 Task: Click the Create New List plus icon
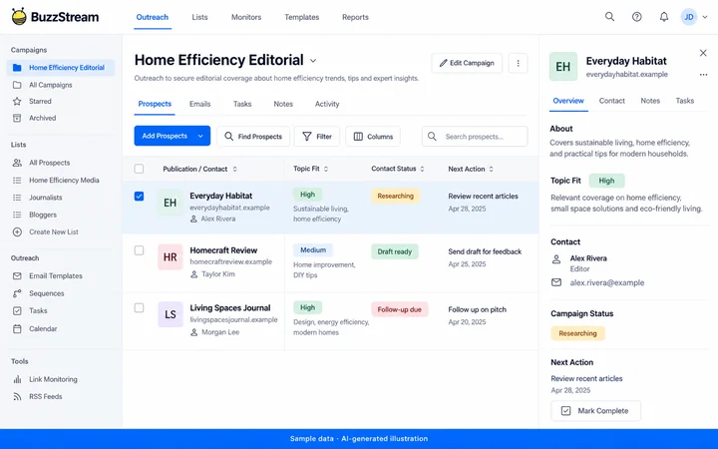click(x=17, y=231)
